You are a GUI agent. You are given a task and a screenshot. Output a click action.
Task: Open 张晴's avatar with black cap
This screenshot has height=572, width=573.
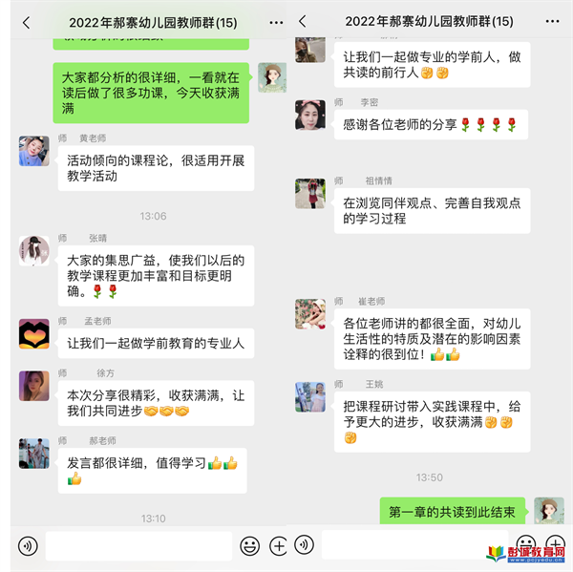click(34, 251)
